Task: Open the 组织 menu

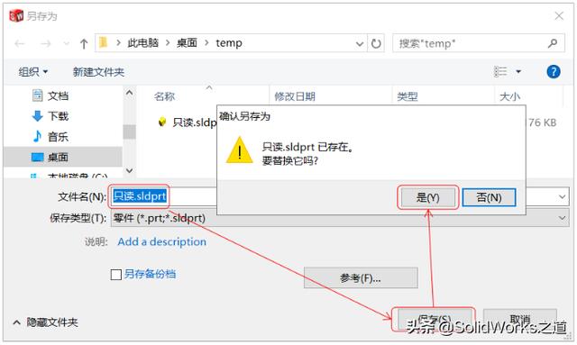Action: [x=33, y=72]
